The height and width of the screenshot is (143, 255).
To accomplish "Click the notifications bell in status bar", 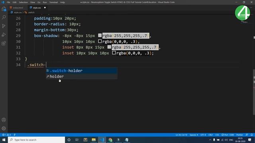I will (x=251, y=135).
